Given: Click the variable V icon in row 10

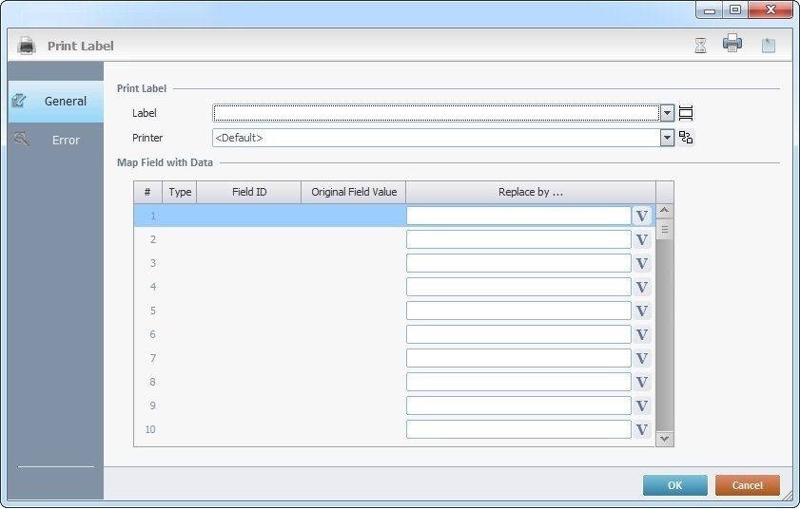Looking at the screenshot, I should (642, 430).
